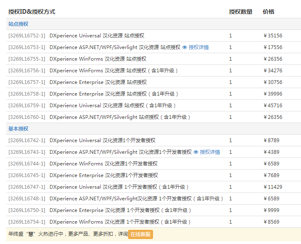Image resolution: width=301 pixels, height=244 pixels.
Task: Click the eye icon in the ASP.NET 1个开发者授权 row
Action: click(196, 152)
